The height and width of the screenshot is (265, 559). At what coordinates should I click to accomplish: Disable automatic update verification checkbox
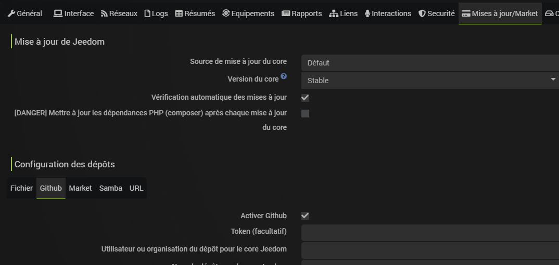click(305, 98)
